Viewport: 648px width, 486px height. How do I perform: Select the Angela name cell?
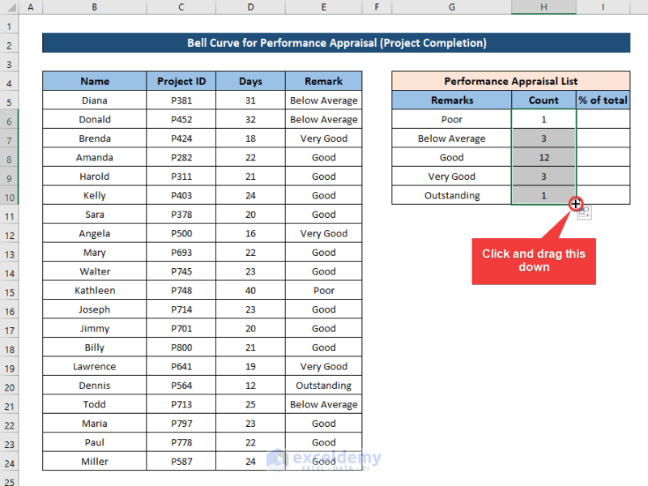94,233
